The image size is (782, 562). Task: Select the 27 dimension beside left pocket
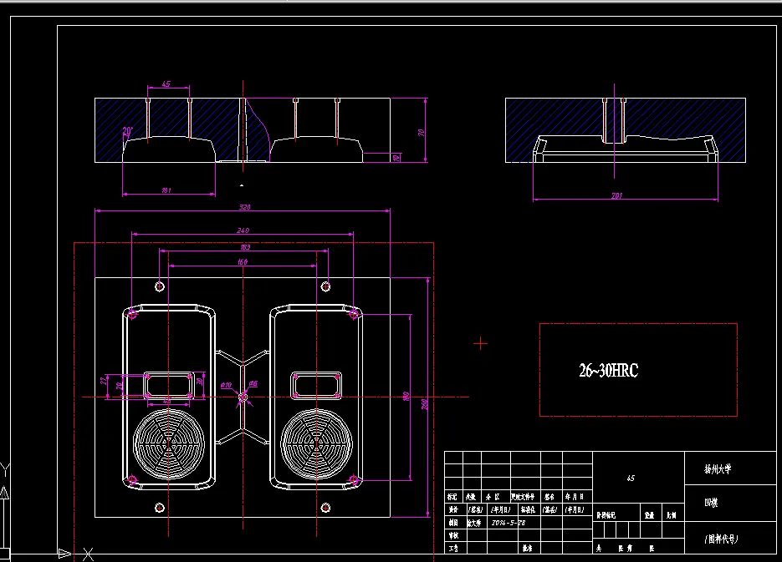103,380
